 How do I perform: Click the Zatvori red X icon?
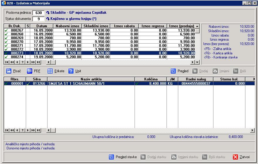(235, 157)
